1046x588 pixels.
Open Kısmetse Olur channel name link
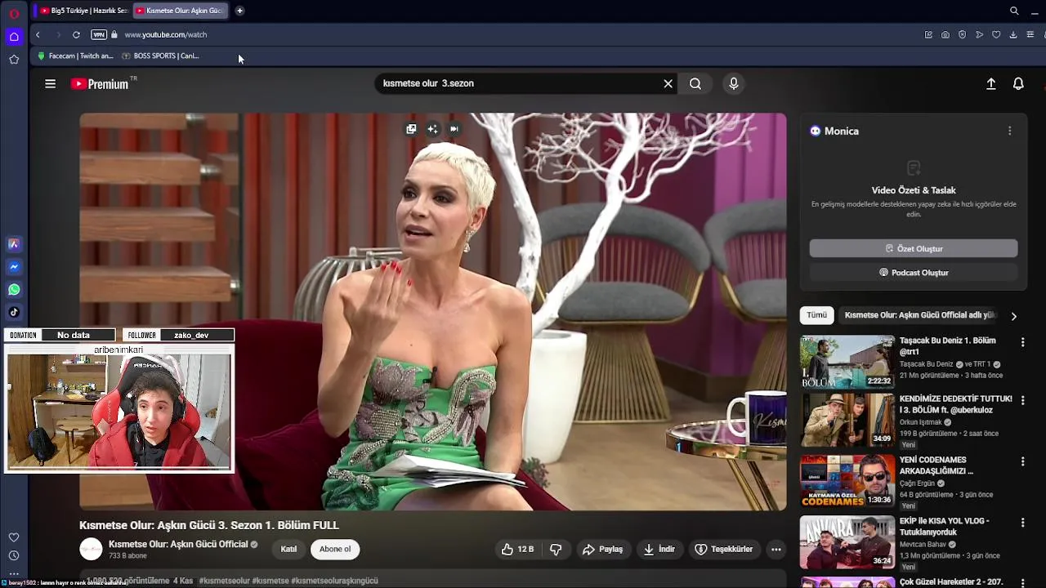[178, 544]
